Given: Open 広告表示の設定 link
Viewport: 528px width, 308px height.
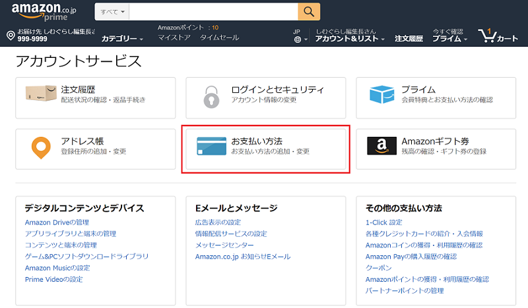Looking at the screenshot, I should [x=218, y=222].
